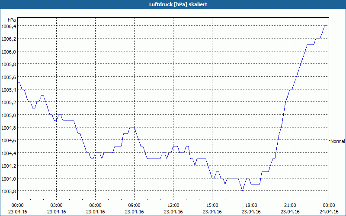Click the '1004,2' y-axis label
Image resolution: width=346 pixels, height=216 pixels.
[9, 166]
